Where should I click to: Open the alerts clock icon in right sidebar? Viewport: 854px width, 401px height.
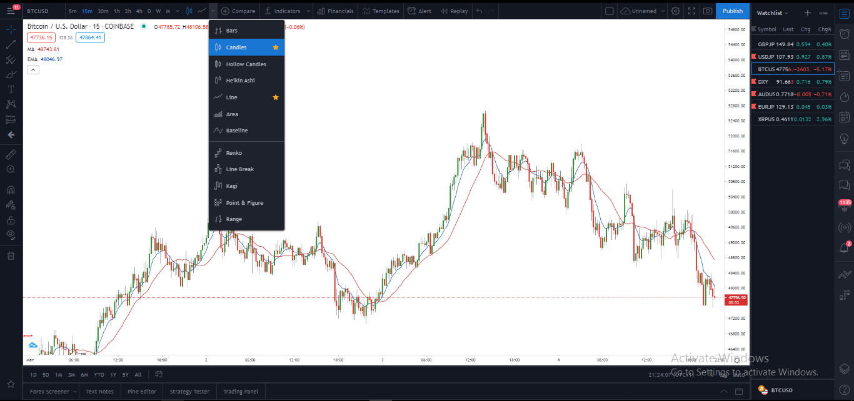point(844,34)
